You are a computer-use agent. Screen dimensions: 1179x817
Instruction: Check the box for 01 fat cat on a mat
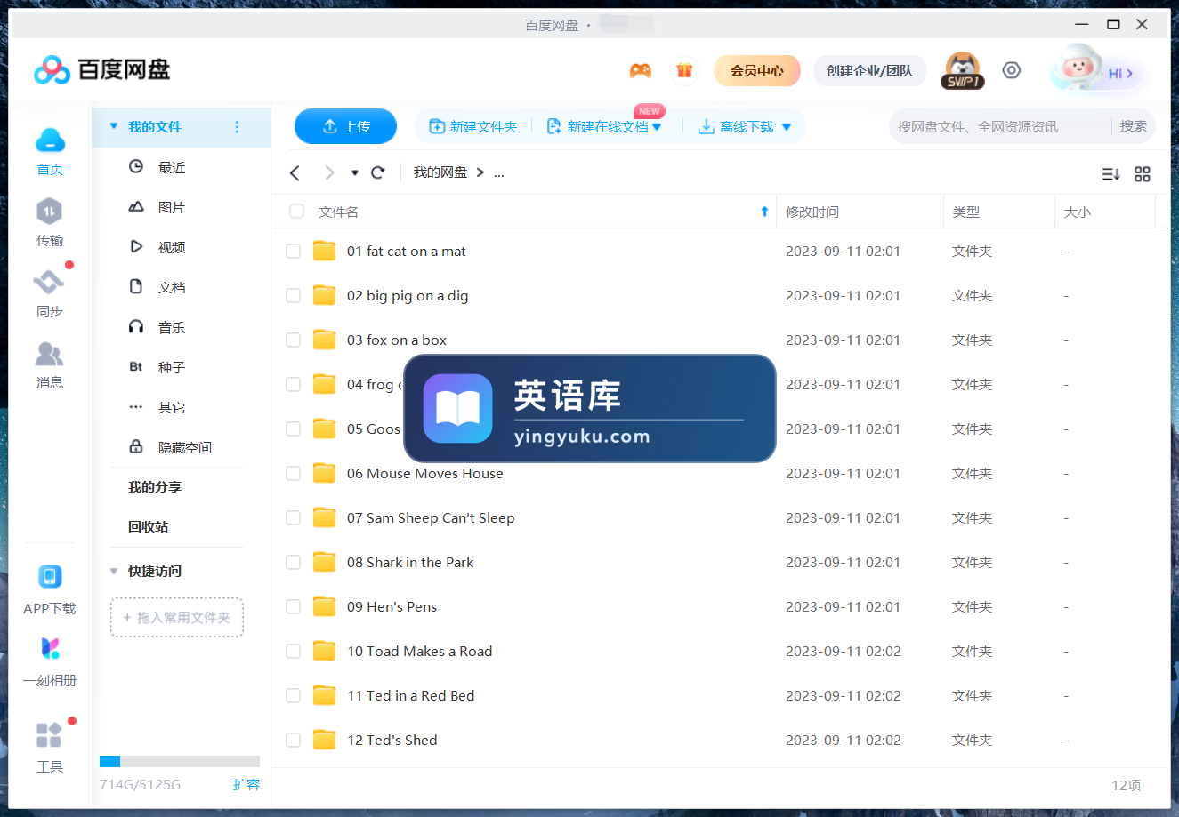(293, 252)
